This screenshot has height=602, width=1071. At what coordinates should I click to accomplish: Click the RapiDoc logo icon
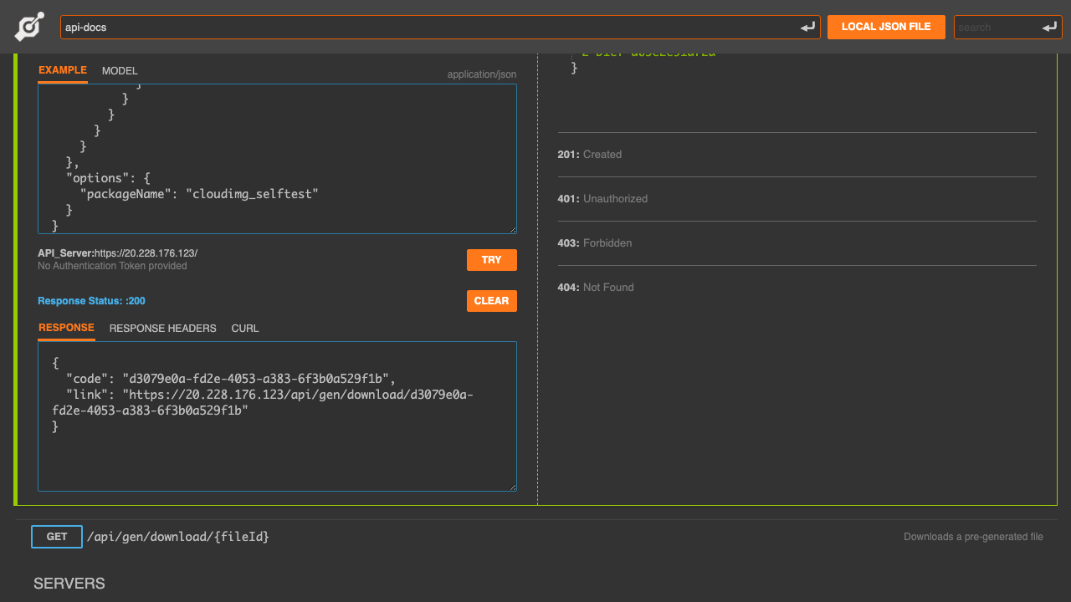pyautogui.click(x=29, y=27)
